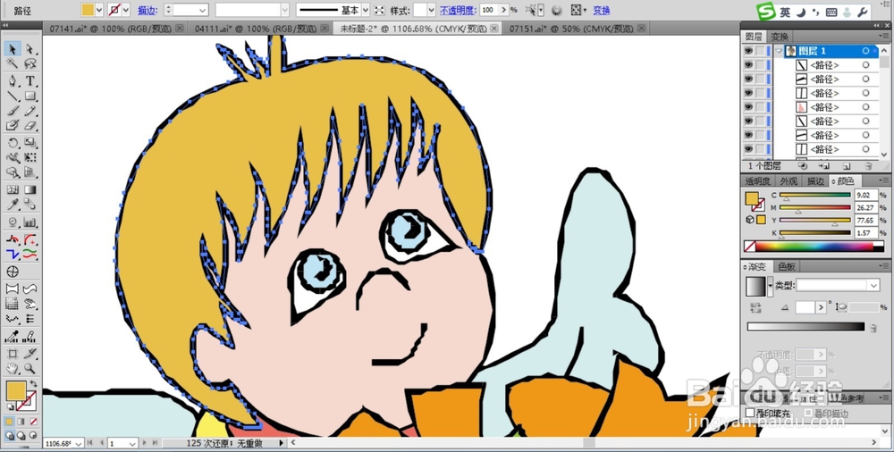
Task: Click the crosshair target tool in toolbox
Action: coord(13,272)
